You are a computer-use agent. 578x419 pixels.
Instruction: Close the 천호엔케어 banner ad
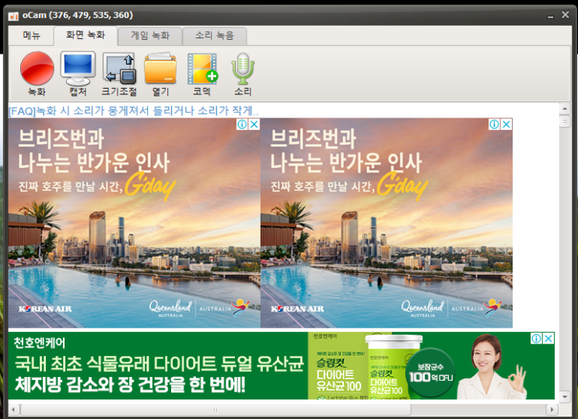(548, 338)
